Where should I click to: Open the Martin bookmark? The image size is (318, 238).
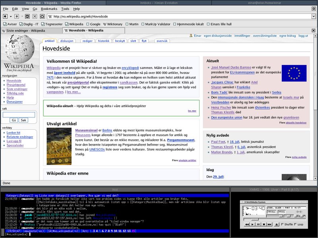[132, 24]
